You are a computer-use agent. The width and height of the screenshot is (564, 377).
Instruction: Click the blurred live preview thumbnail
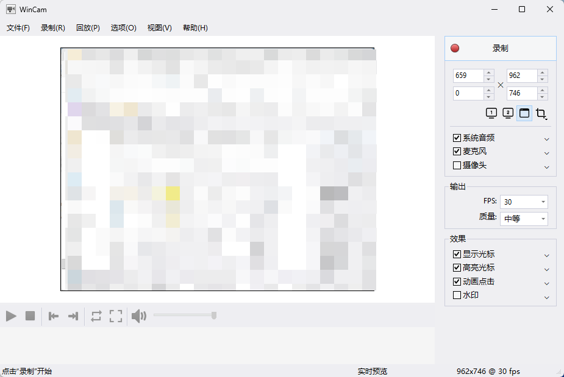pos(218,169)
